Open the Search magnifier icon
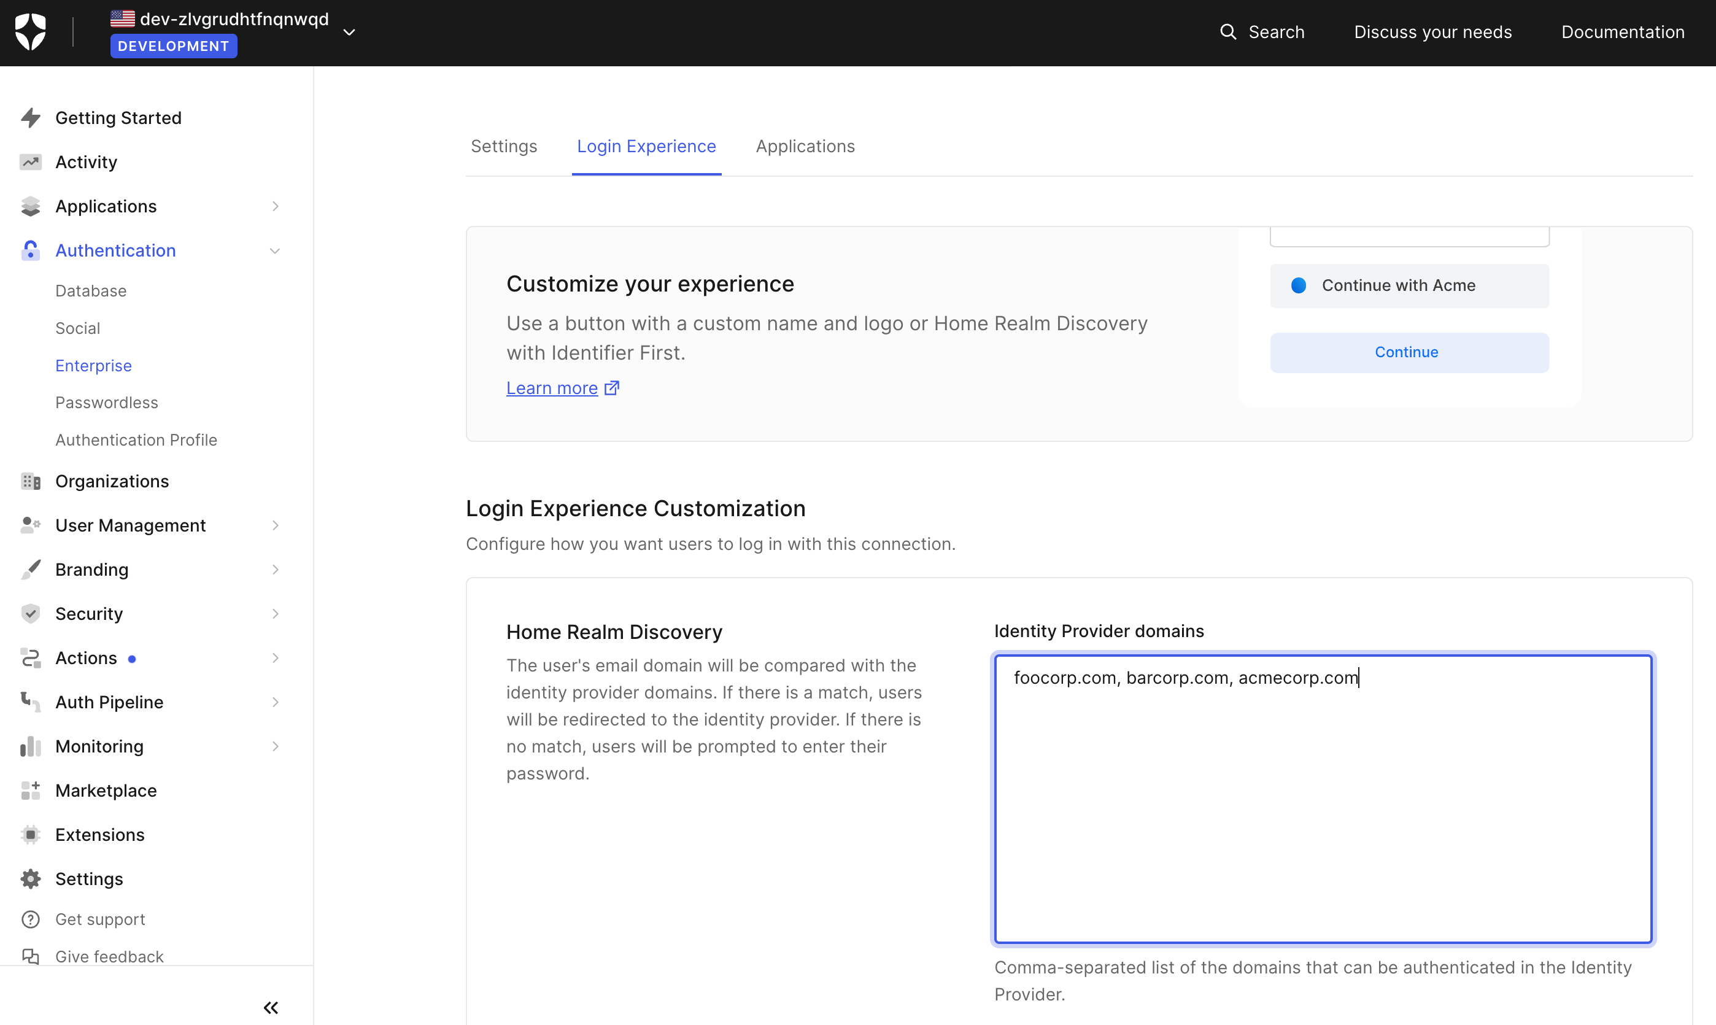The width and height of the screenshot is (1716, 1025). [x=1229, y=32]
